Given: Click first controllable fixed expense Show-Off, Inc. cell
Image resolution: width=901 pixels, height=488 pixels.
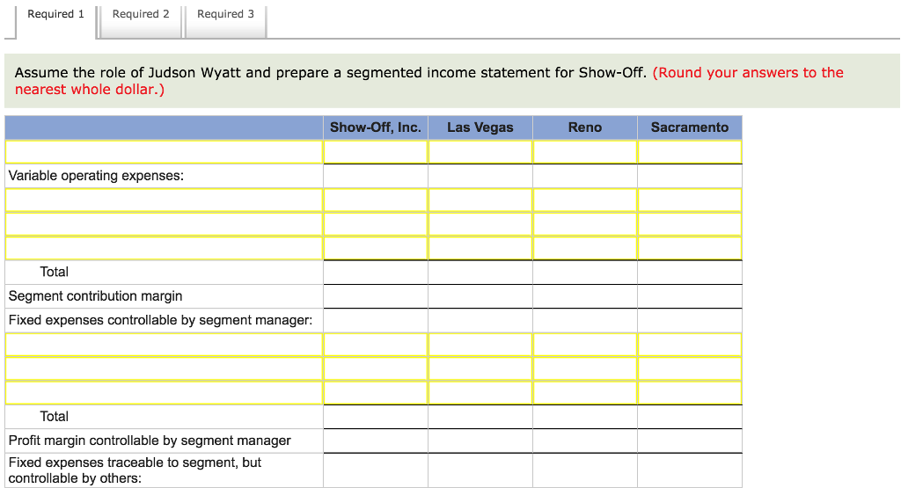Looking at the screenshot, I should point(376,345).
